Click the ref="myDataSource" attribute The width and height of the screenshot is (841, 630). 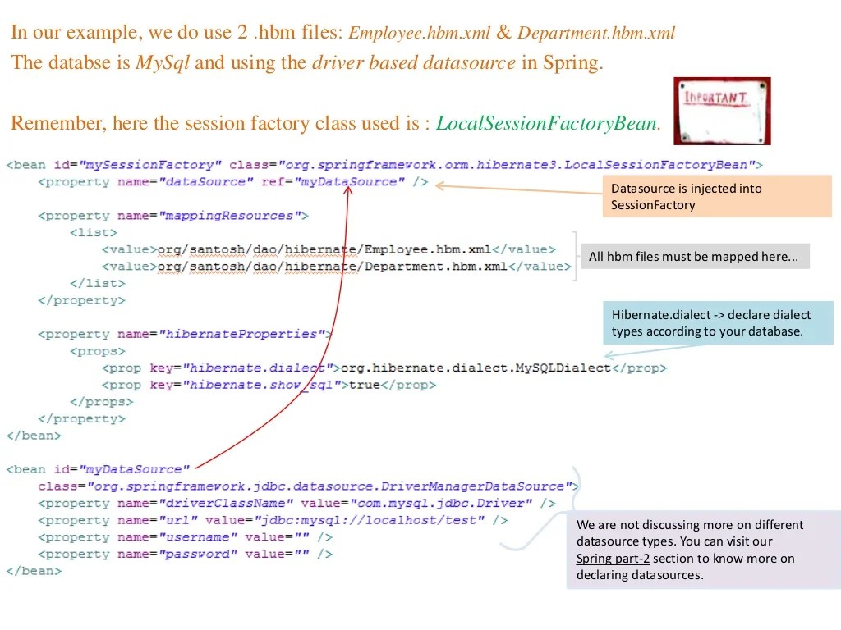333,182
